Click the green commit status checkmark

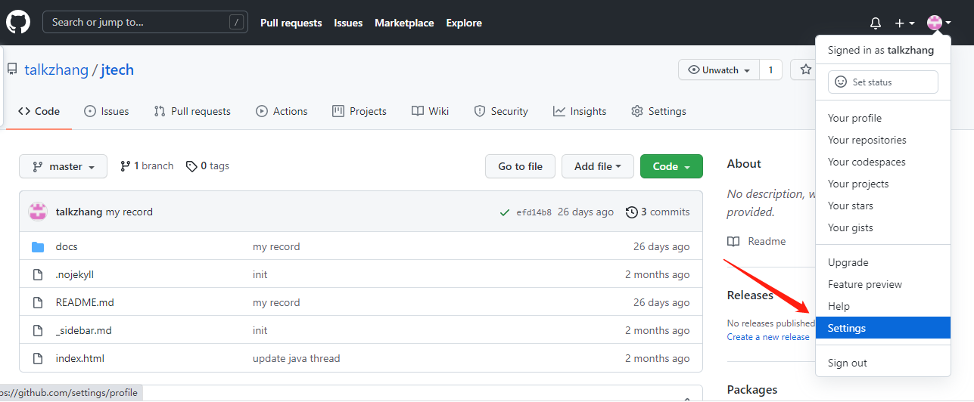click(x=505, y=212)
